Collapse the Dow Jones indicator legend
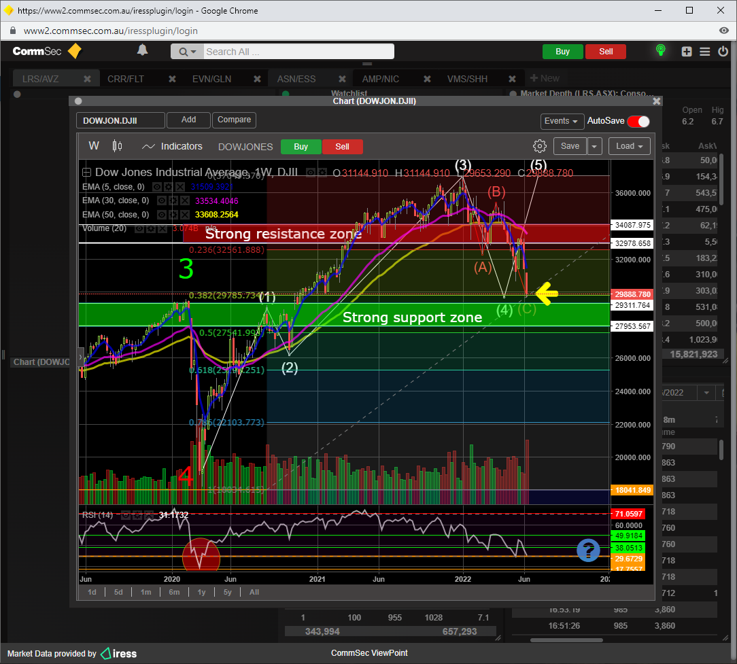 pos(86,173)
